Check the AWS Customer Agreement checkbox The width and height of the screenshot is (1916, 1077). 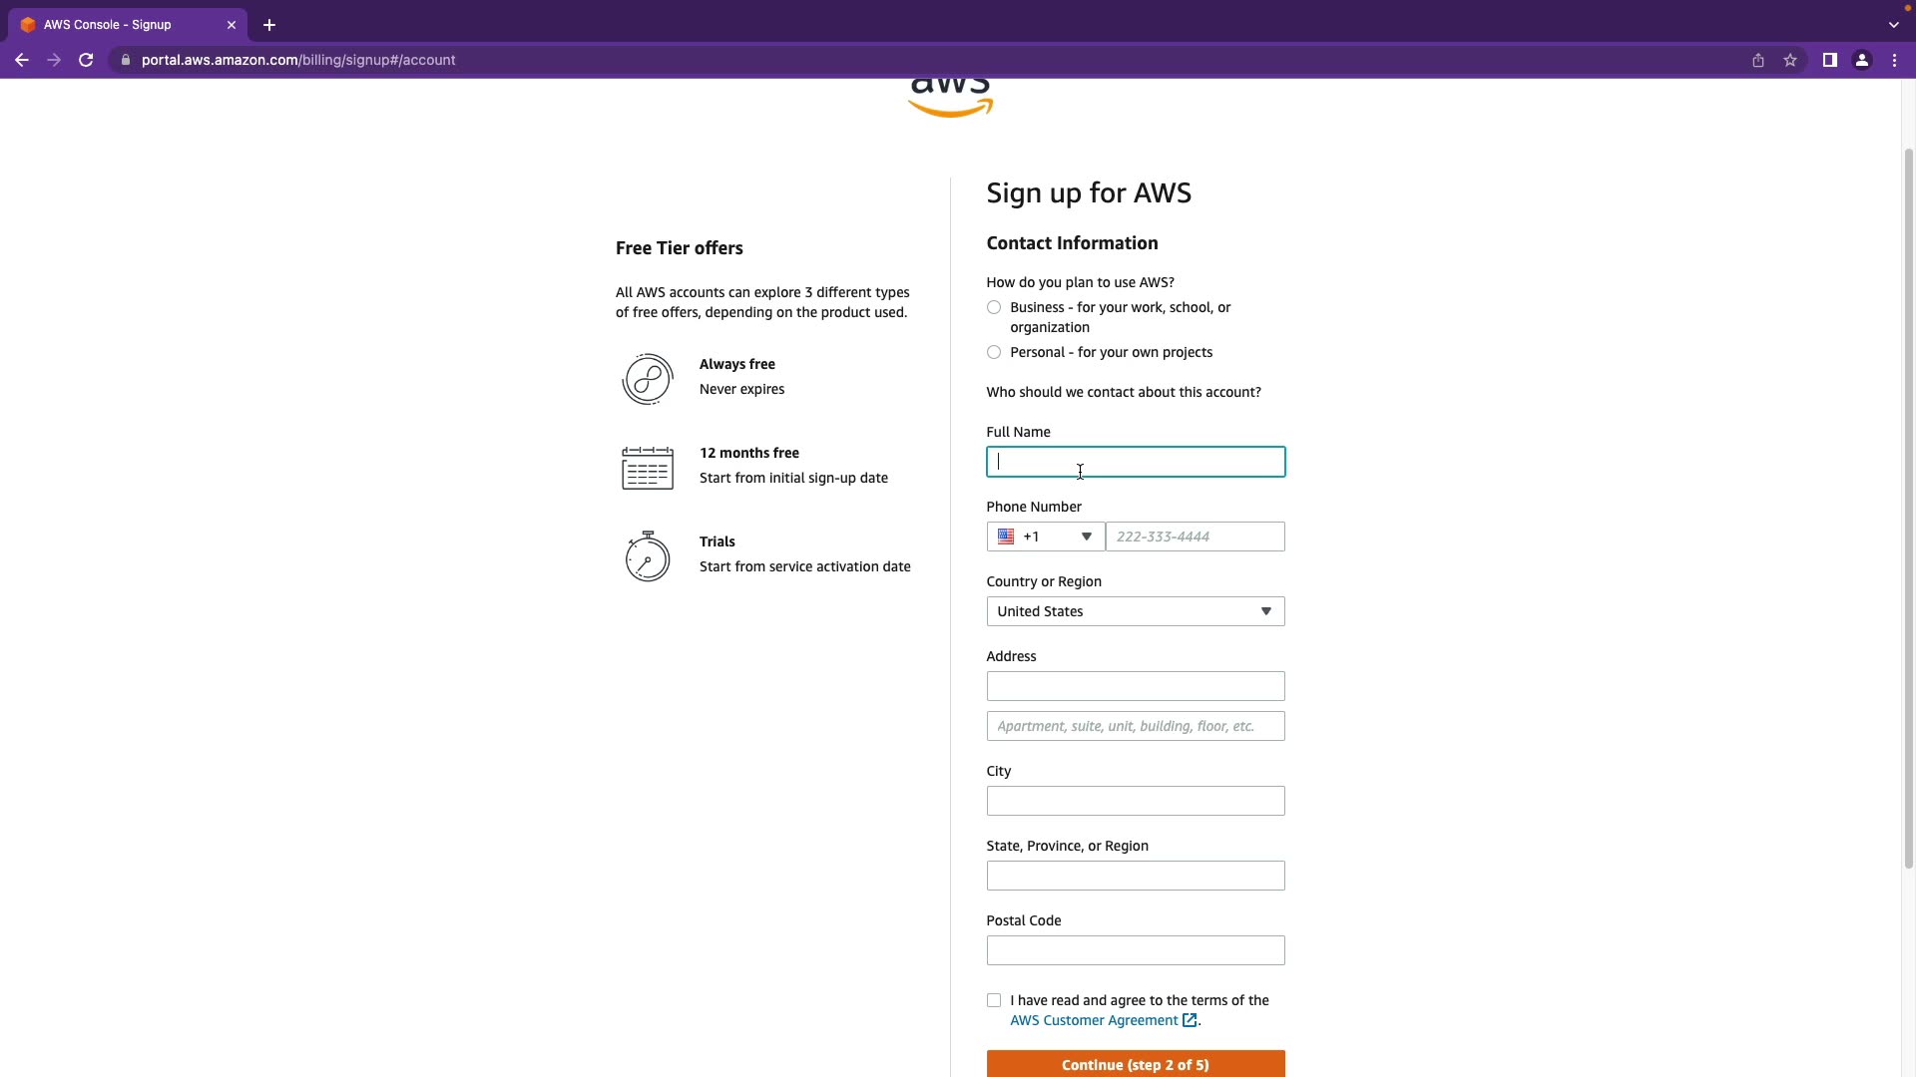click(994, 1000)
